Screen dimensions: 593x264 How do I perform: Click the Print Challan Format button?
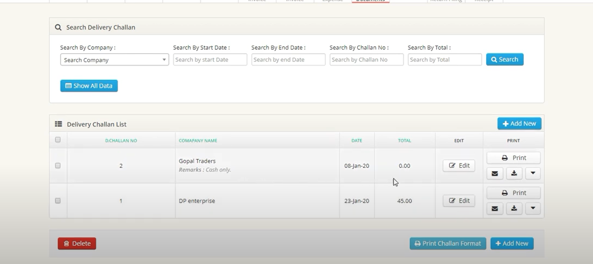[448, 244]
